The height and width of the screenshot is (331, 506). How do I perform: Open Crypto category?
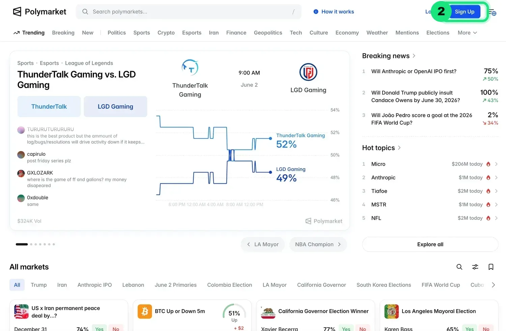tap(166, 33)
